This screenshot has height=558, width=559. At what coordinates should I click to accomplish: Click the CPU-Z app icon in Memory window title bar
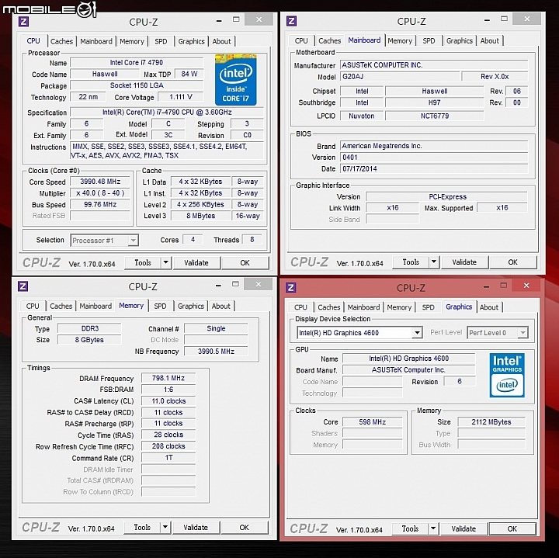pos(23,286)
